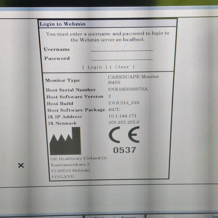
Task: Select the 'Host Software Package' label
Action: [76, 110]
